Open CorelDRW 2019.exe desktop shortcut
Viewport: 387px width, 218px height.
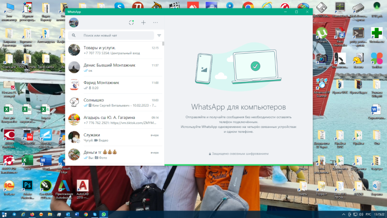click(46, 189)
